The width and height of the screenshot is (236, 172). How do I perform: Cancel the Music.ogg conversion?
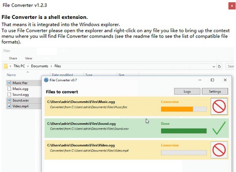[x=219, y=106]
